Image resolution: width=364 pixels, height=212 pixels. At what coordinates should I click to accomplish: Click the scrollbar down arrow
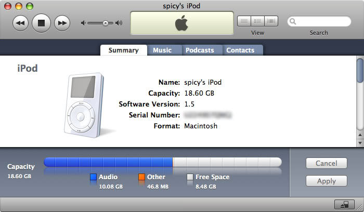(x=360, y=143)
